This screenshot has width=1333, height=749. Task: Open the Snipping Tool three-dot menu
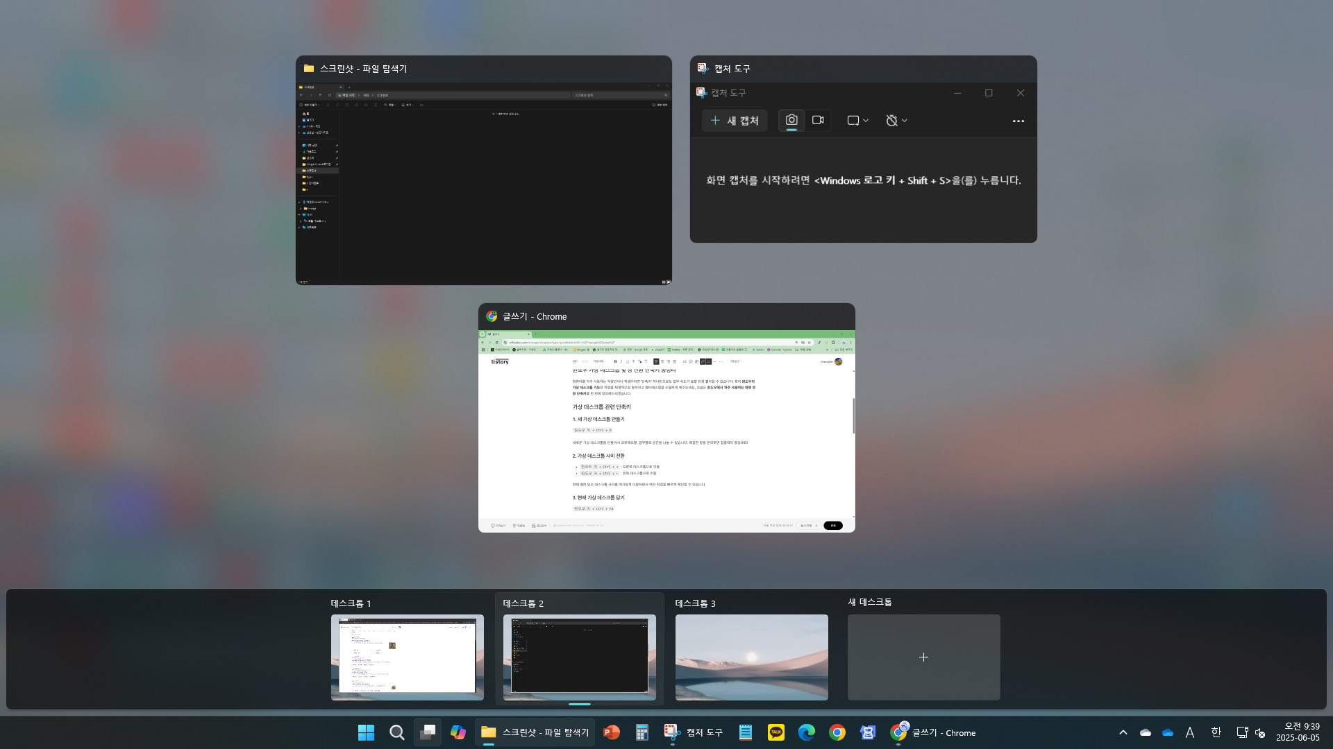(1018, 121)
